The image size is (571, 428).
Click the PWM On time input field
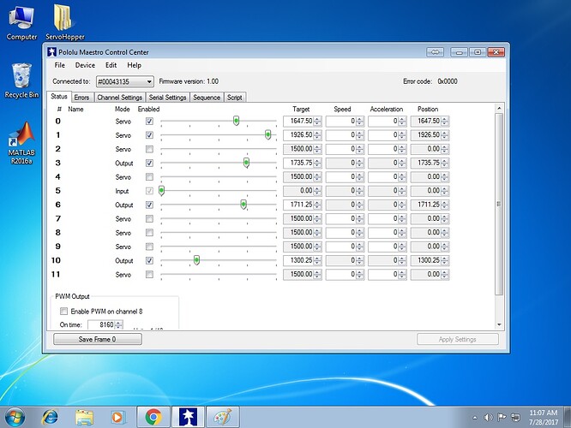click(103, 325)
